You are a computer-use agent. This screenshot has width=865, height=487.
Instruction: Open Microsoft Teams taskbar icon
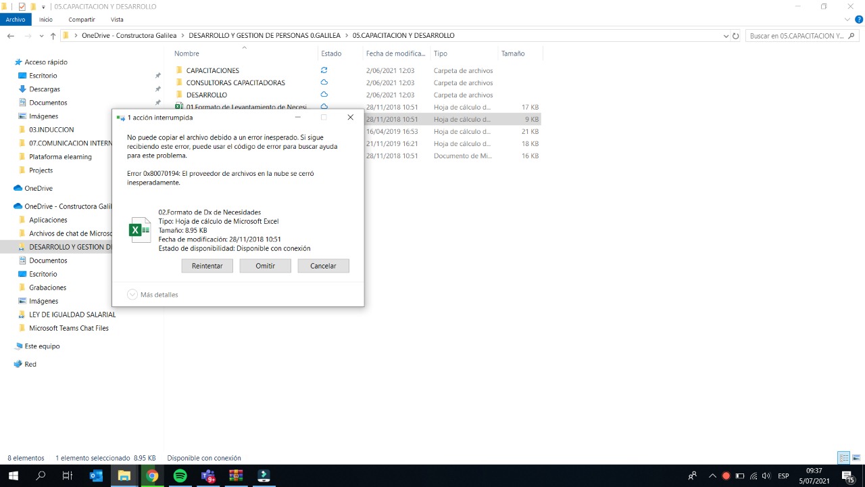click(208, 476)
